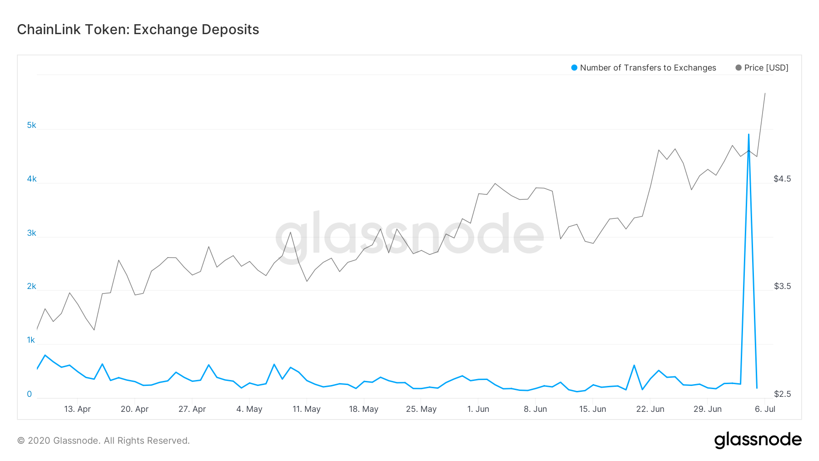Click the glassnode logo at bottom right

click(758, 440)
